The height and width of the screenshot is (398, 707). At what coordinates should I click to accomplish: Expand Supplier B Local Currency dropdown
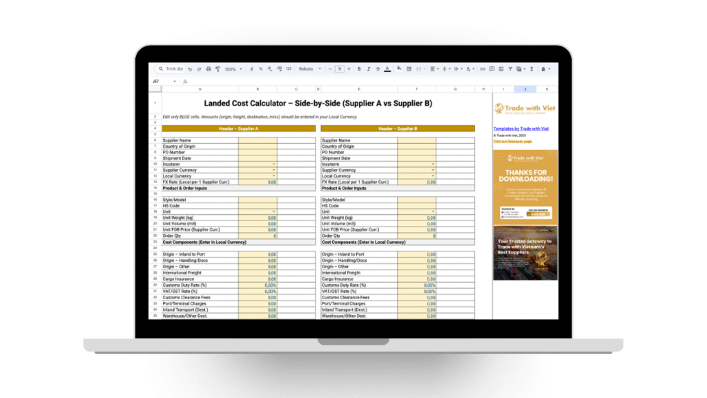[x=433, y=176]
